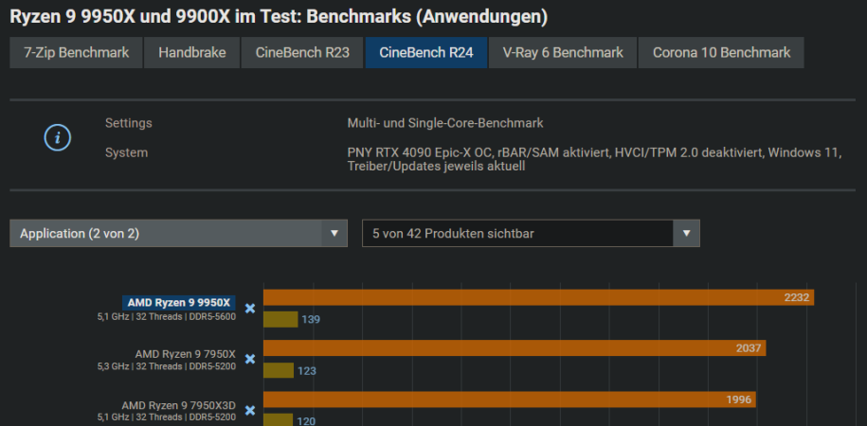Click the AMD Ryzen 9 9950X label

(x=178, y=302)
